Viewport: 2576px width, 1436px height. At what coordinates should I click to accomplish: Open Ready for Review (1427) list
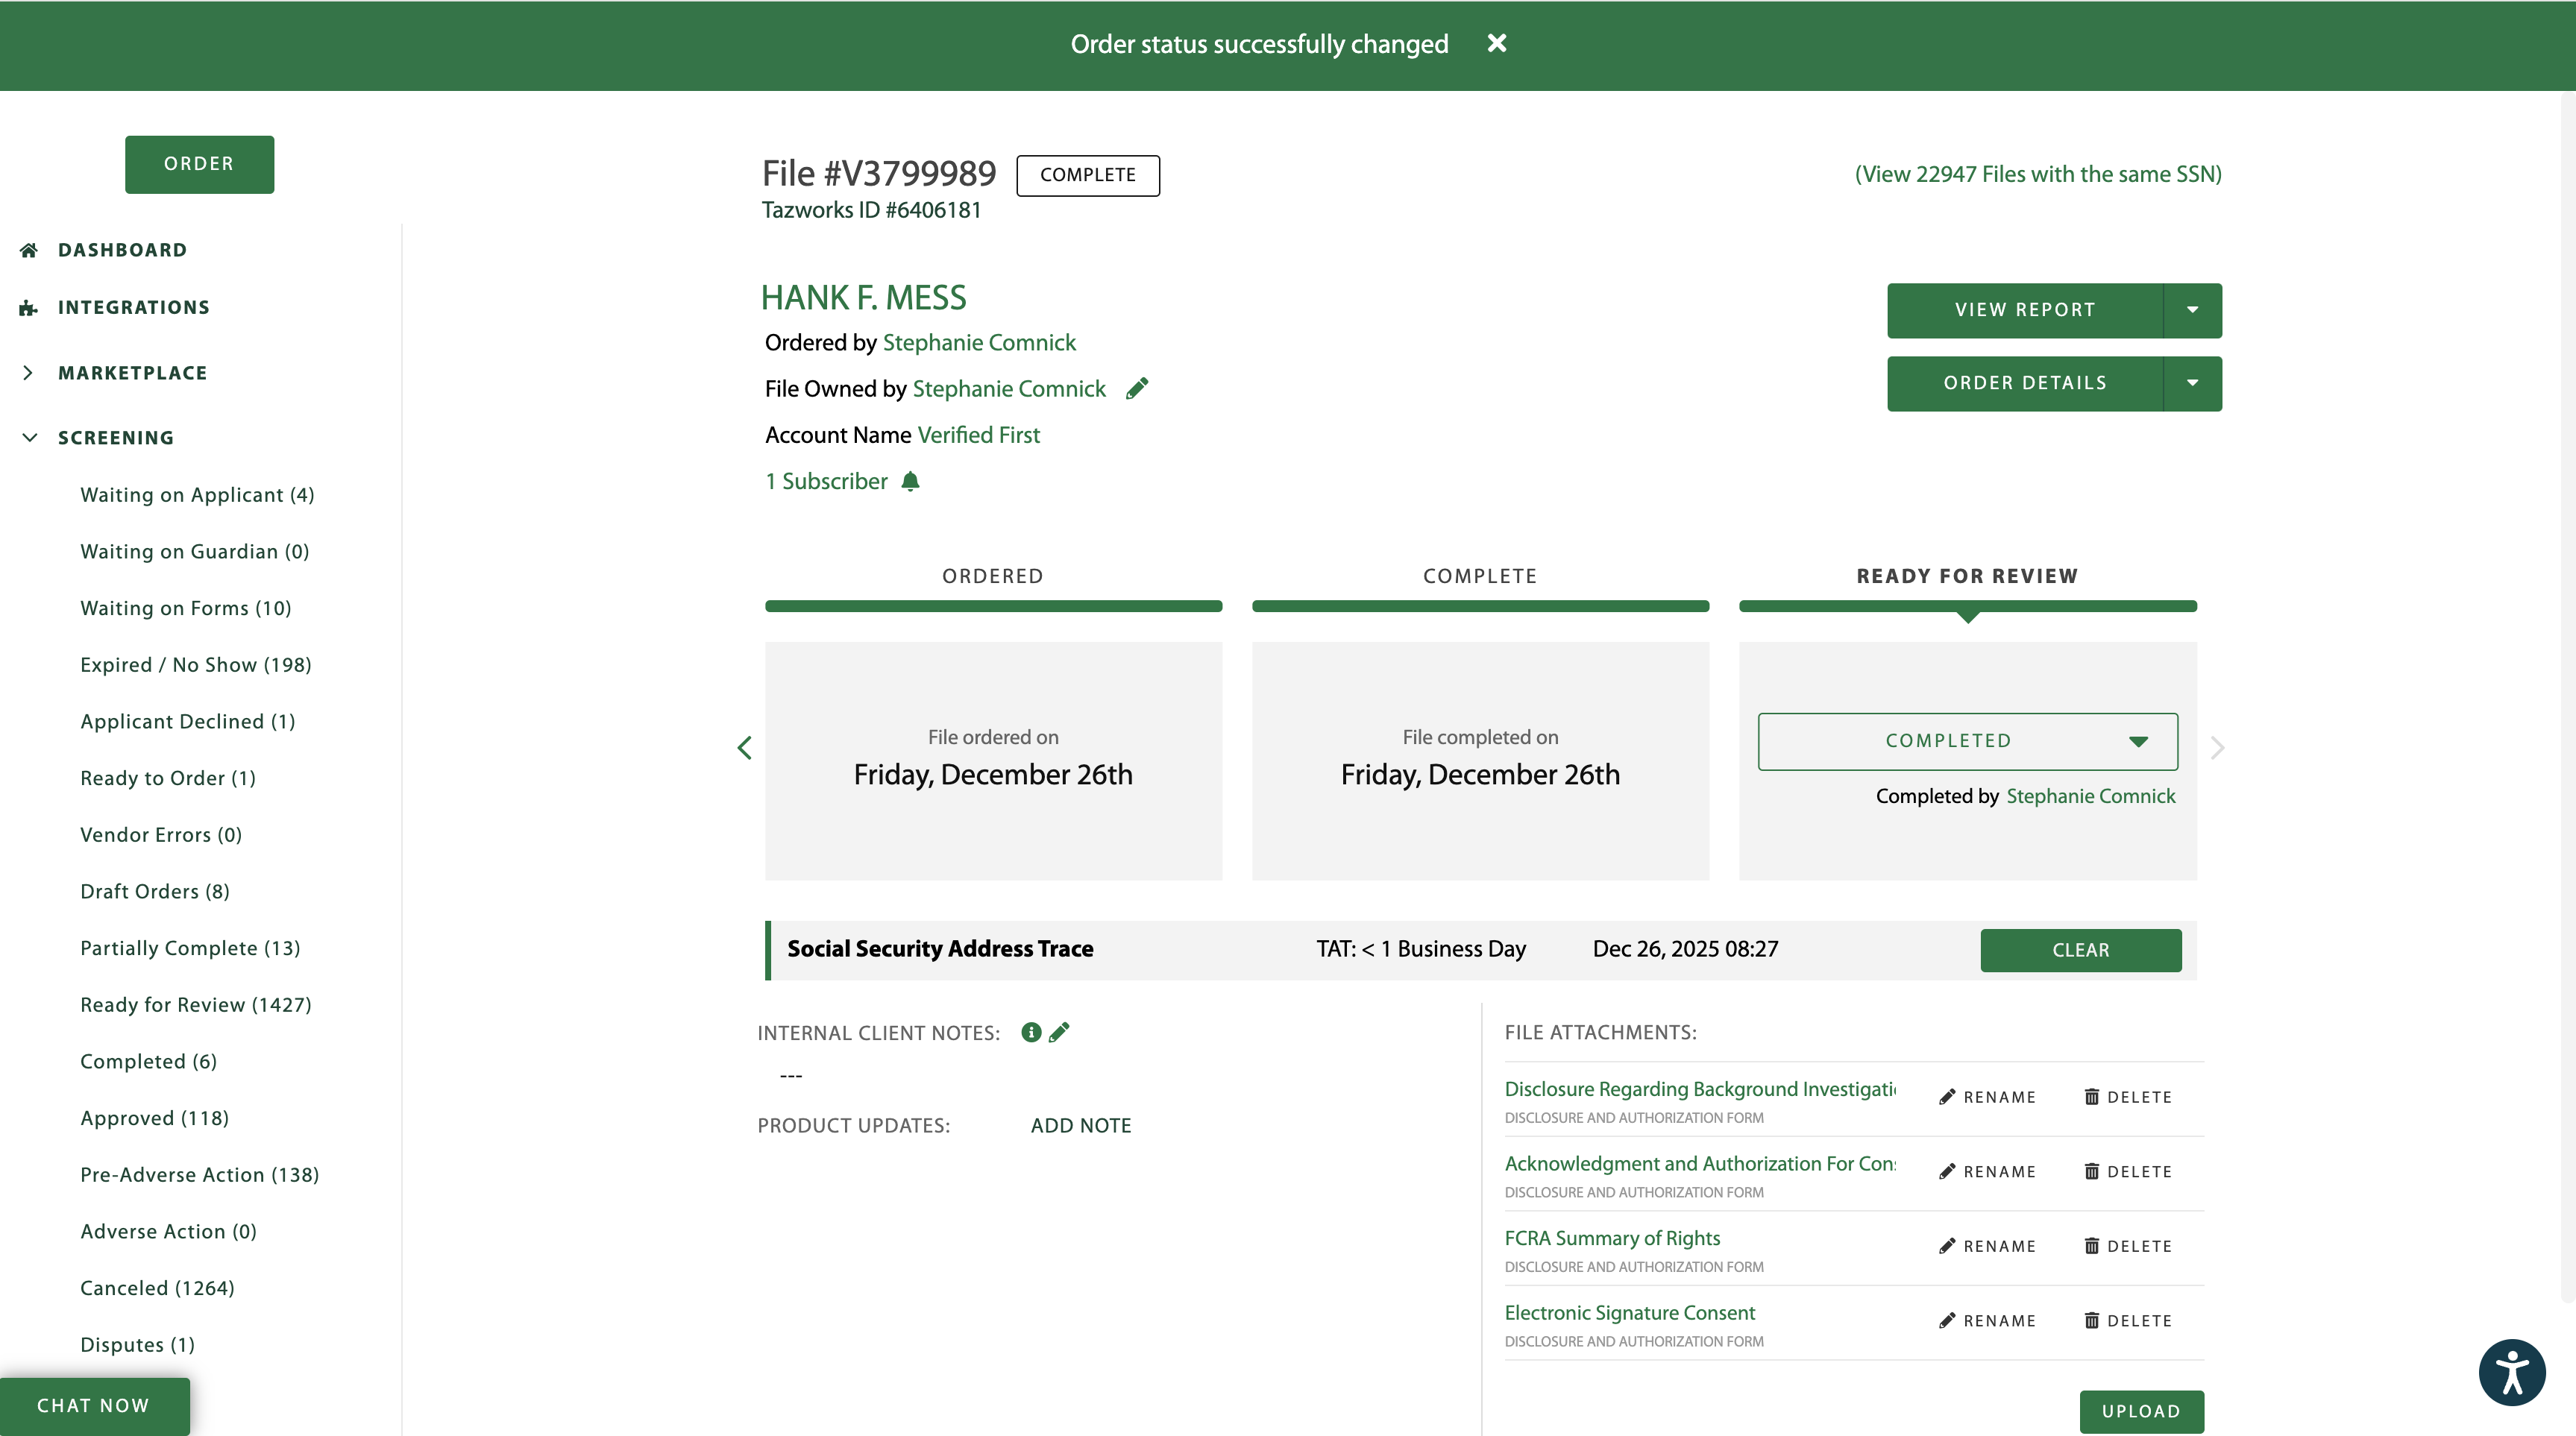196,1005
